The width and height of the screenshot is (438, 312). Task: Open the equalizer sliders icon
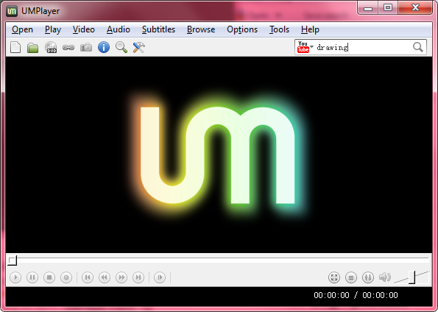(368, 277)
